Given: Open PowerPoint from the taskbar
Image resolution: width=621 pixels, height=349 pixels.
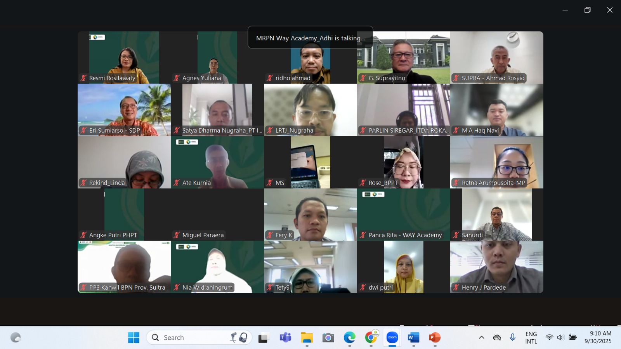Looking at the screenshot, I should [x=435, y=338].
